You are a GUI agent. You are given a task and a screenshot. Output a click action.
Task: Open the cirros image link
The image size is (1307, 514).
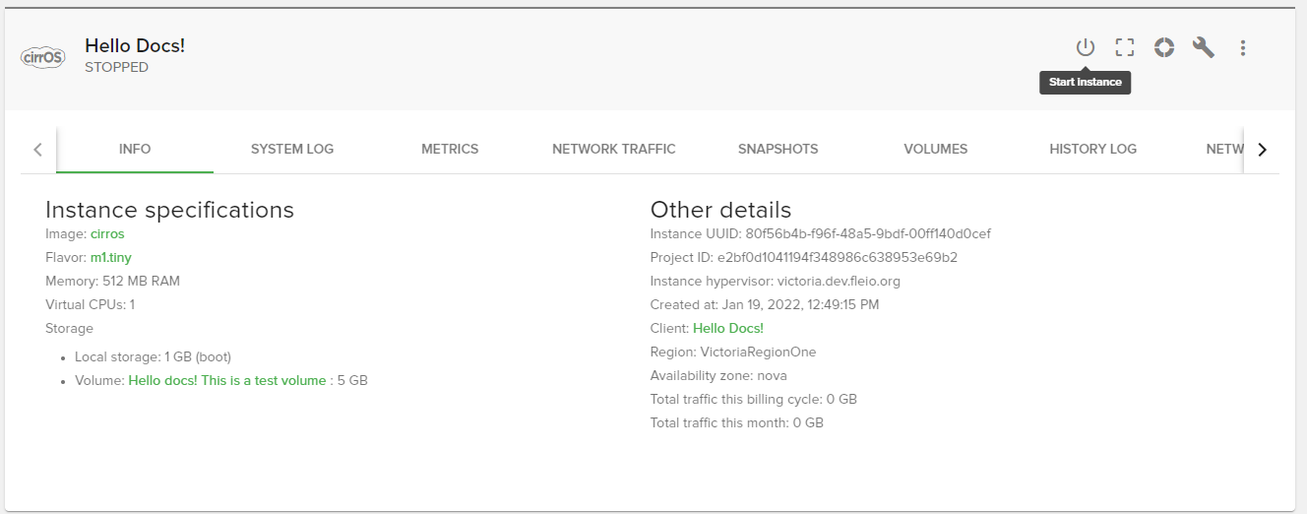coord(107,234)
